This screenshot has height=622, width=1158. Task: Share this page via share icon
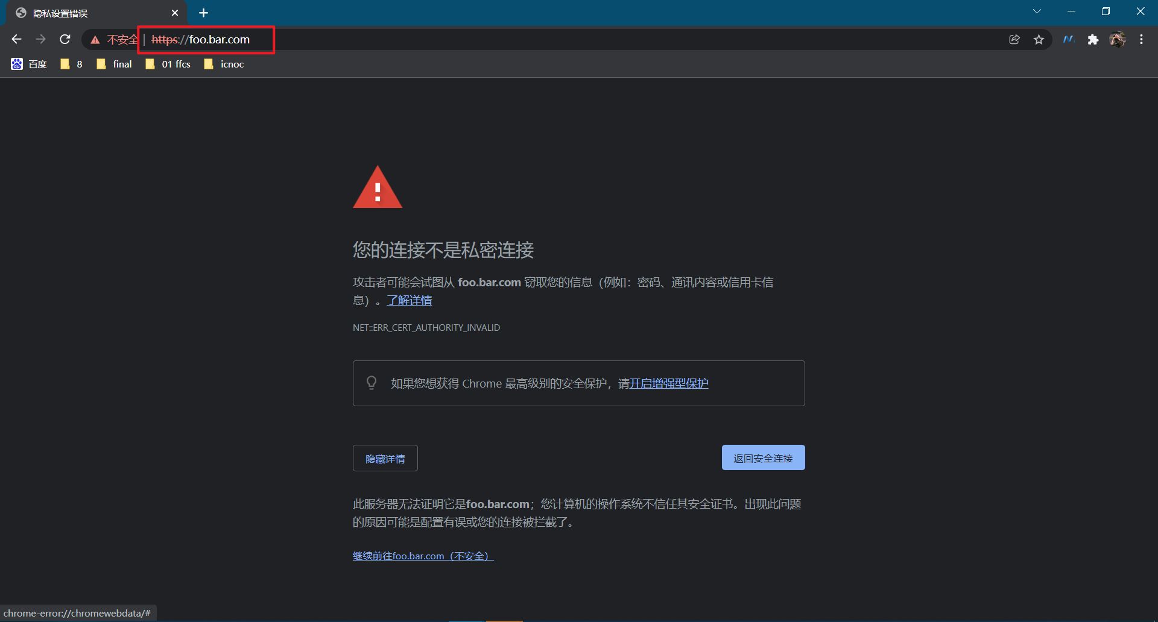pos(1014,39)
